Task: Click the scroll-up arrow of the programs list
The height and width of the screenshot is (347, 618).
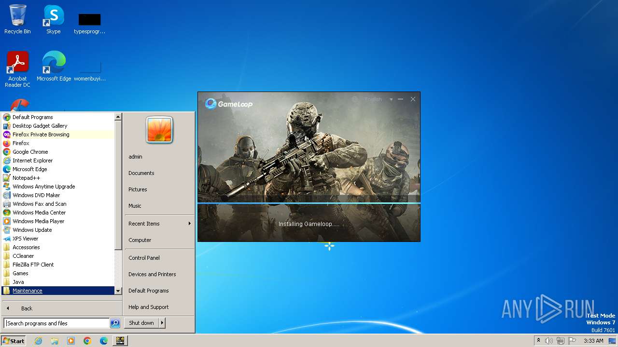Action: point(118,117)
